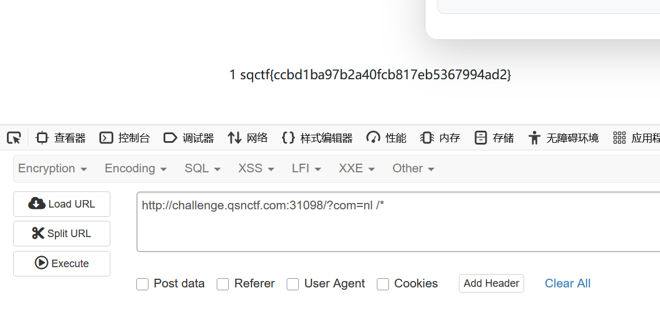Activate the element picker arrow icon

[14, 138]
